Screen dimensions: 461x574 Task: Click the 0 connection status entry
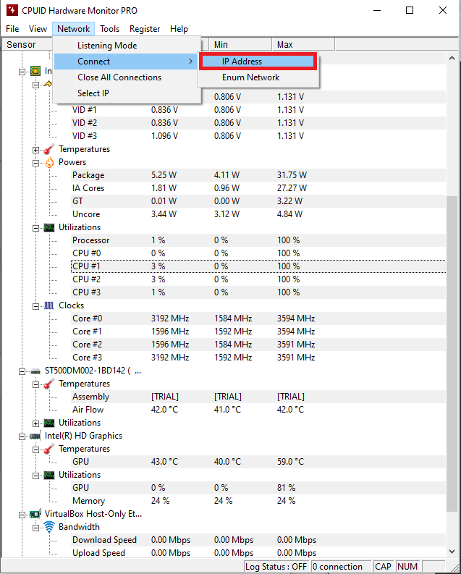point(341,567)
